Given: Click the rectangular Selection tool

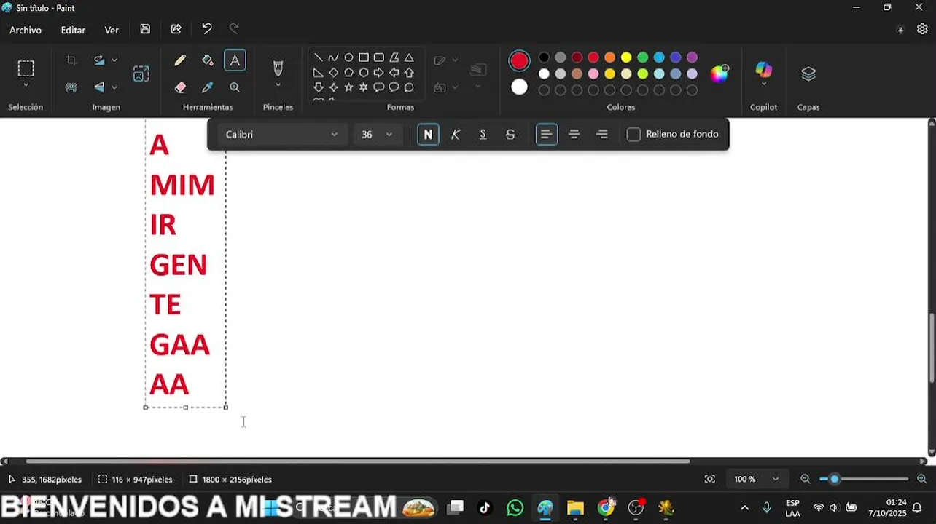Looking at the screenshot, I should [x=26, y=68].
